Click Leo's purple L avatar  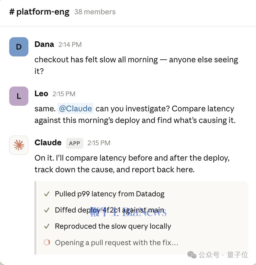tap(19, 96)
